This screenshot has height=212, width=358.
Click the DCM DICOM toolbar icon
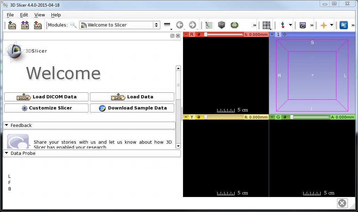click(x=25, y=25)
